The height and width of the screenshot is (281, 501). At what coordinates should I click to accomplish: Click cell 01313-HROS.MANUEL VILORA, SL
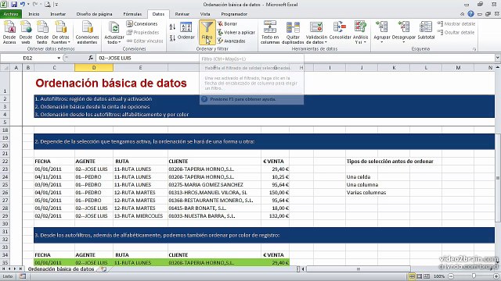214,193
